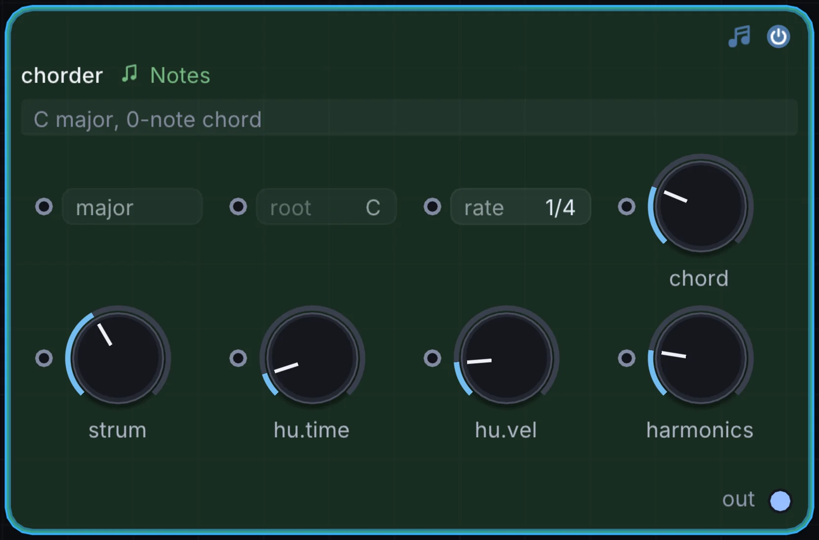Click the green Notes music icon

[130, 74]
